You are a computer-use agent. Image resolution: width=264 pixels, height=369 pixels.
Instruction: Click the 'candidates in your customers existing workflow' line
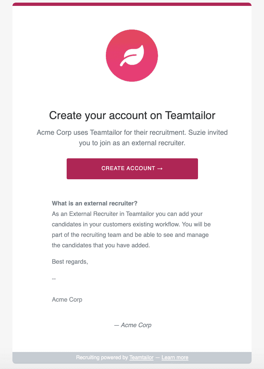131,224
